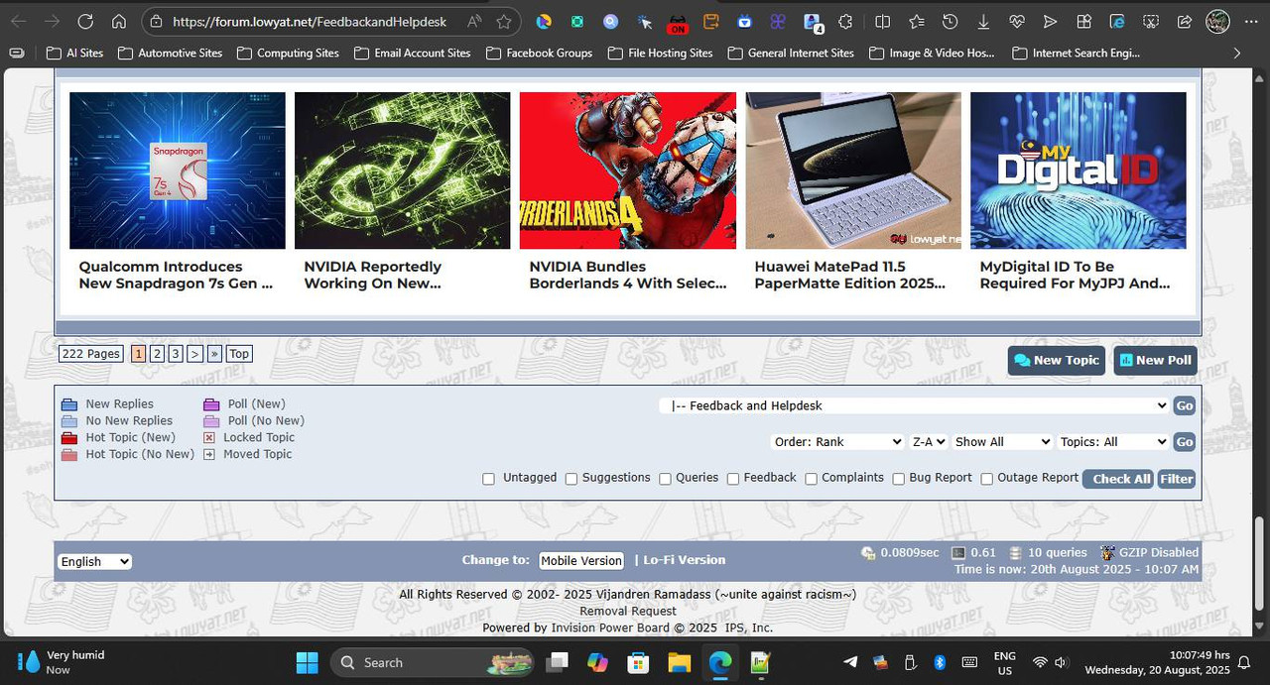The image size is (1270, 685).
Task: Open the Huawei MatePad 11.5 article thumbnail
Action: 853,171
